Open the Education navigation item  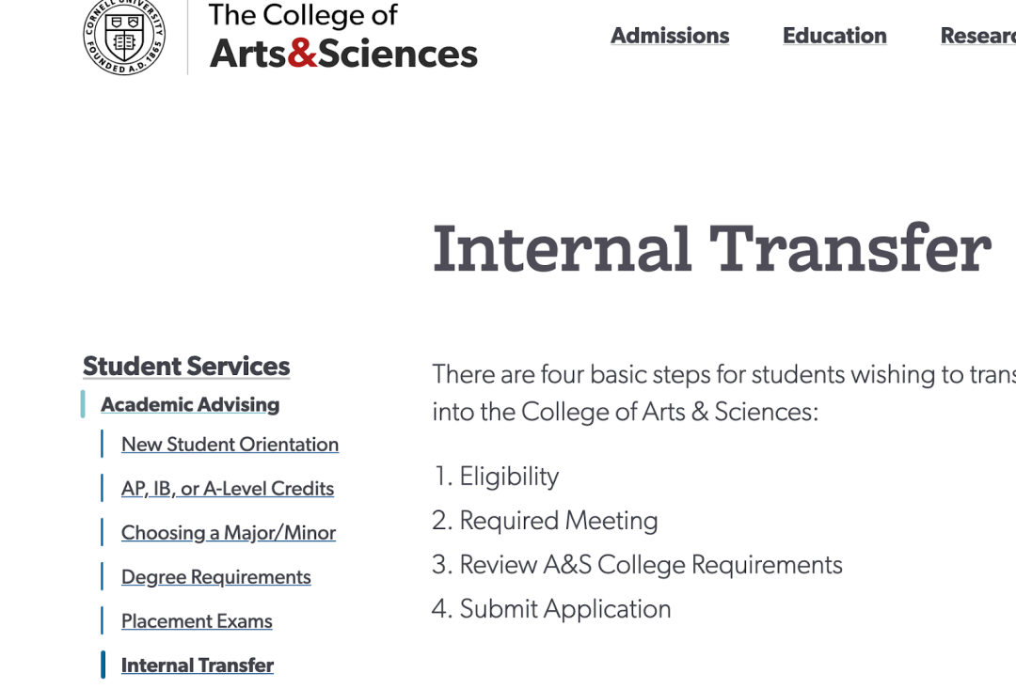tap(834, 36)
